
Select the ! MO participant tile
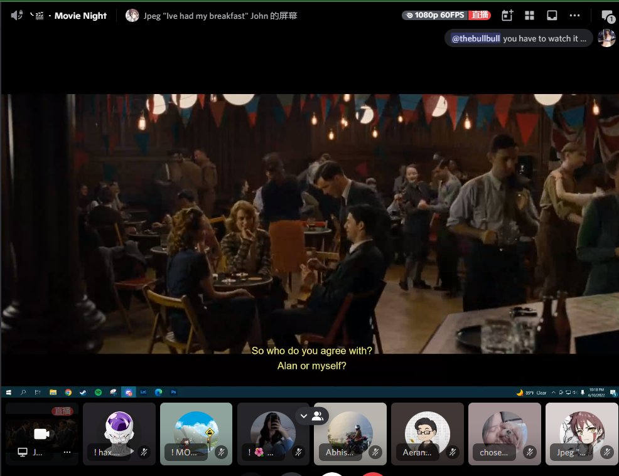(x=196, y=434)
